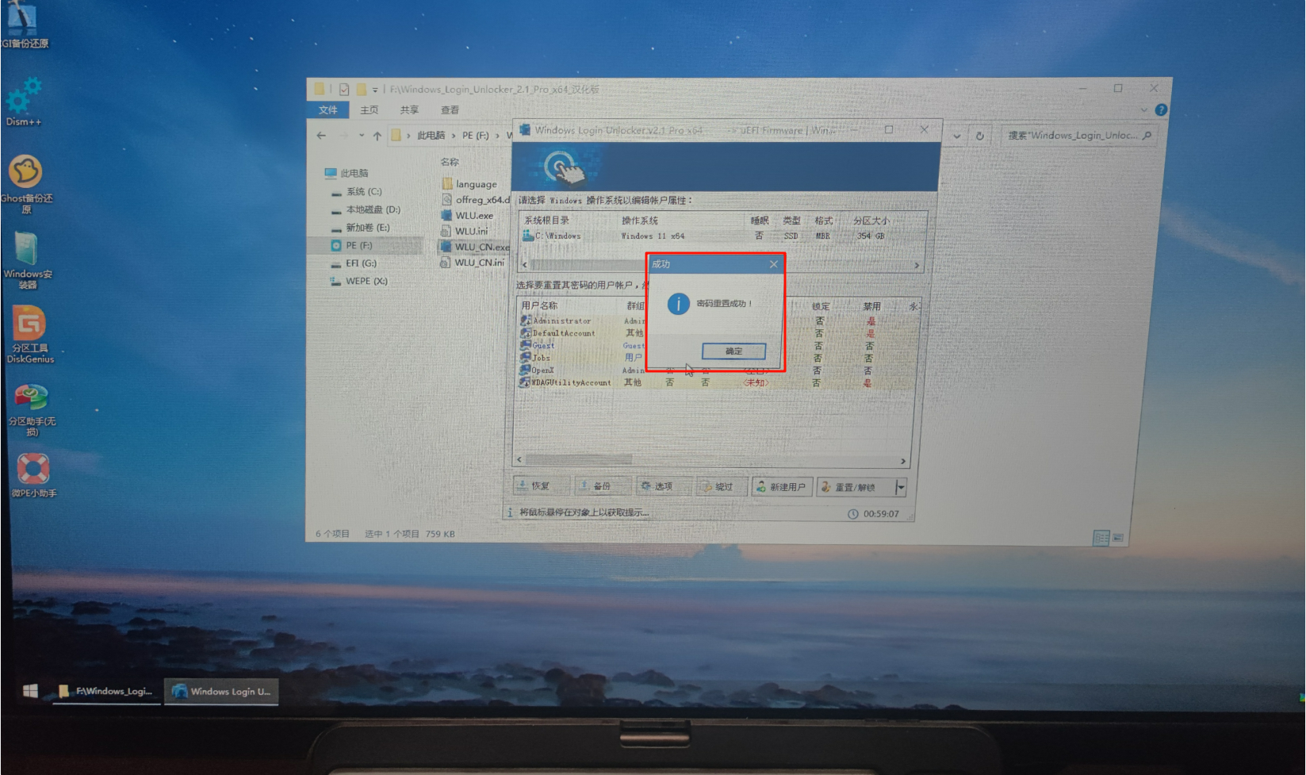Open recent locations dropdown in Explorer
Image resolution: width=1306 pixels, height=775 pixels.
click(361, 136)
